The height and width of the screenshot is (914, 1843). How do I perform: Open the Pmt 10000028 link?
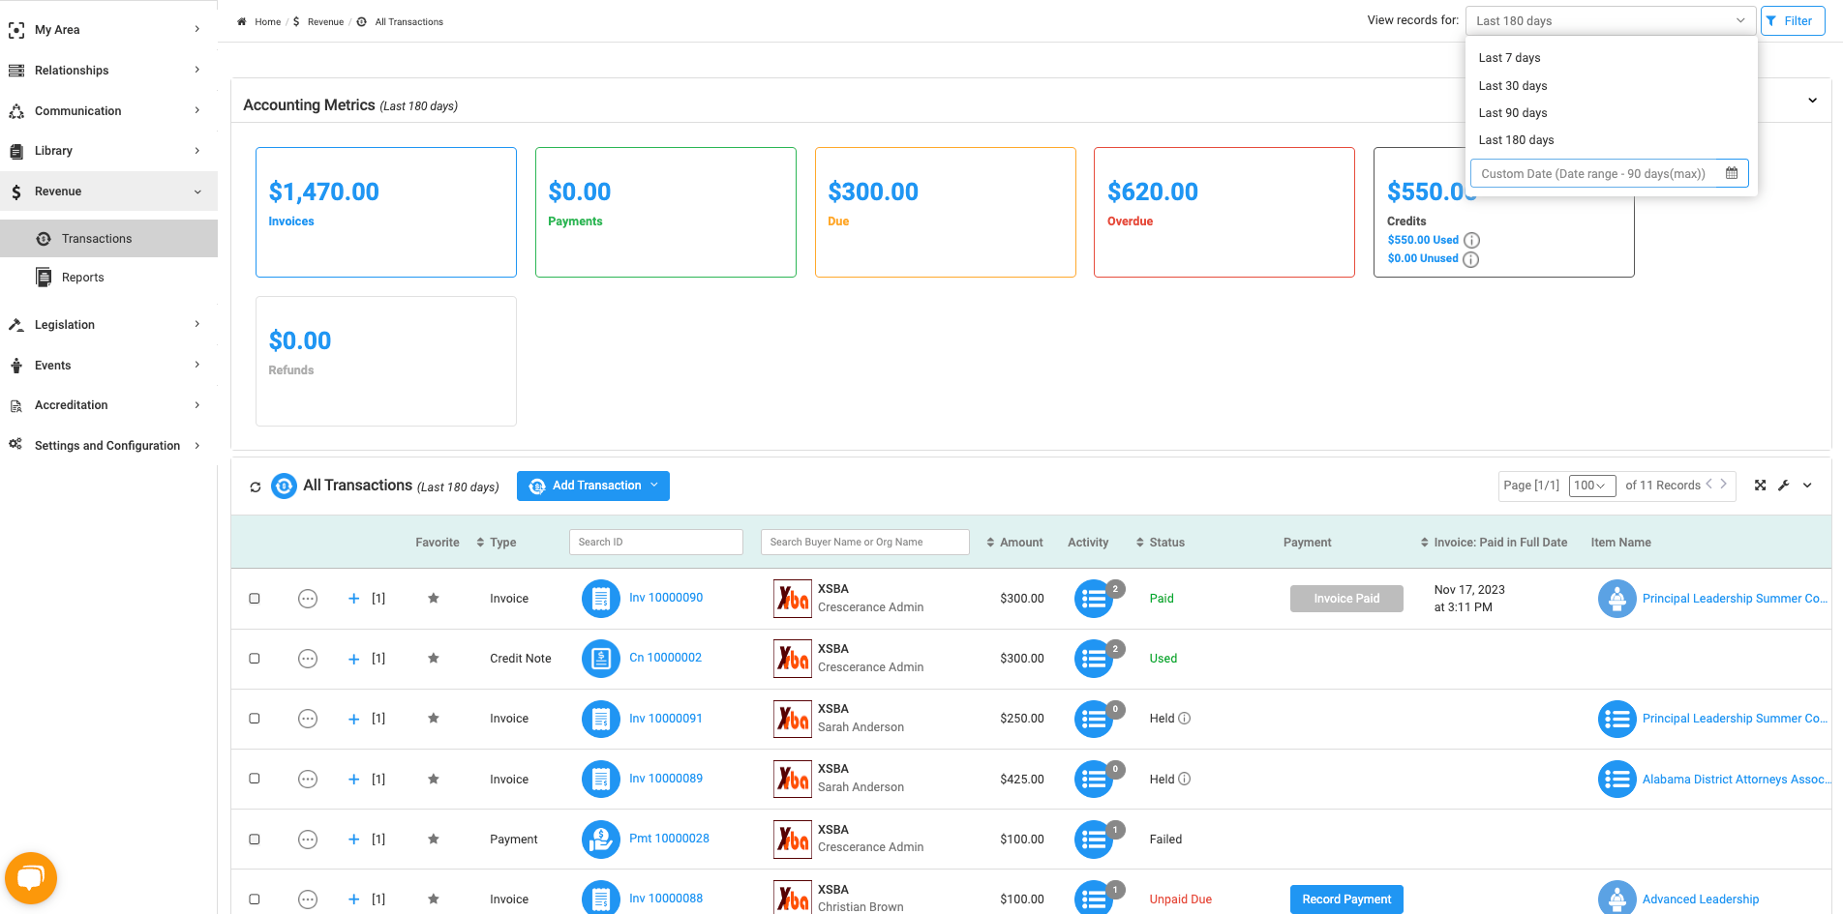click(669, 839)
